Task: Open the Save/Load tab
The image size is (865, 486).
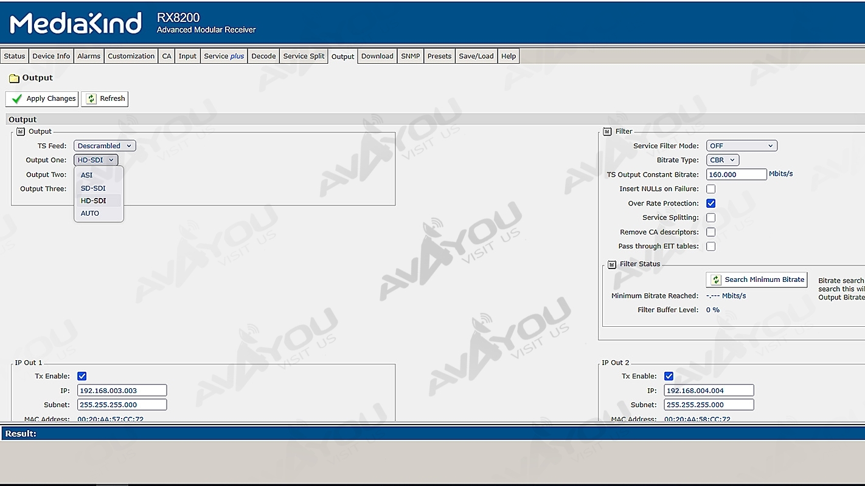Action: pyautogui.click(x=476, y=56)
